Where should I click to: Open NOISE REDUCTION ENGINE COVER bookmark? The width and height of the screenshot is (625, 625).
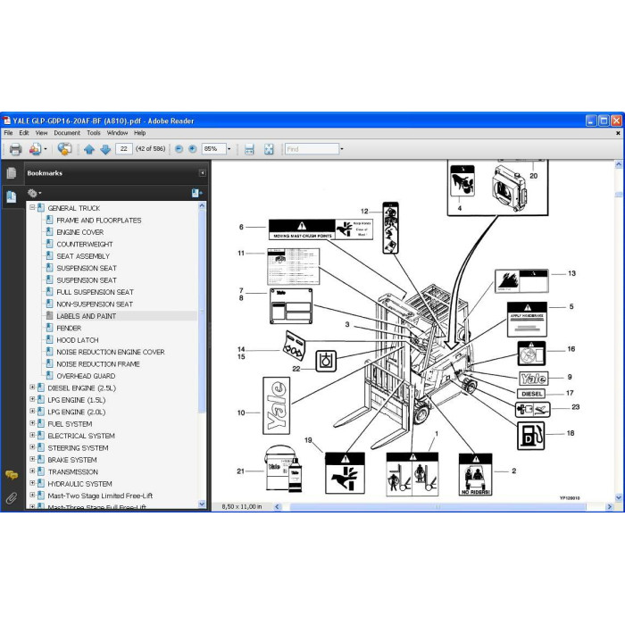click(111, 352)
